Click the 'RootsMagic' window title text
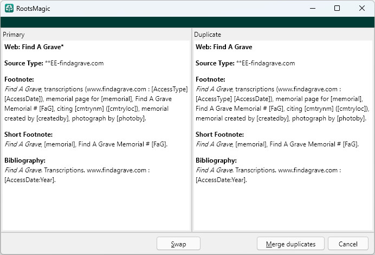 click(33, 9)
